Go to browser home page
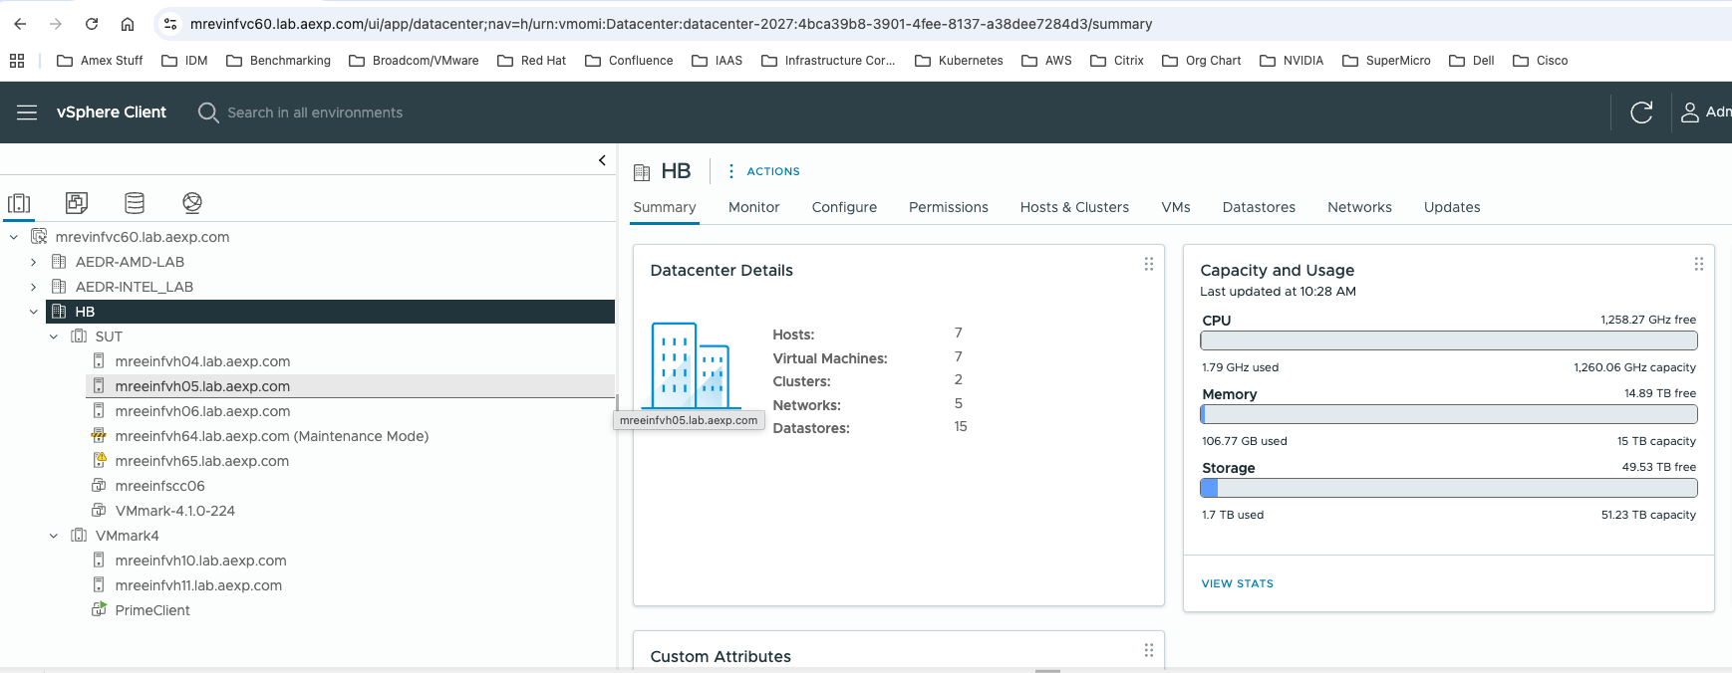Viewport: 1732px width, 673px height. (128, 24)
